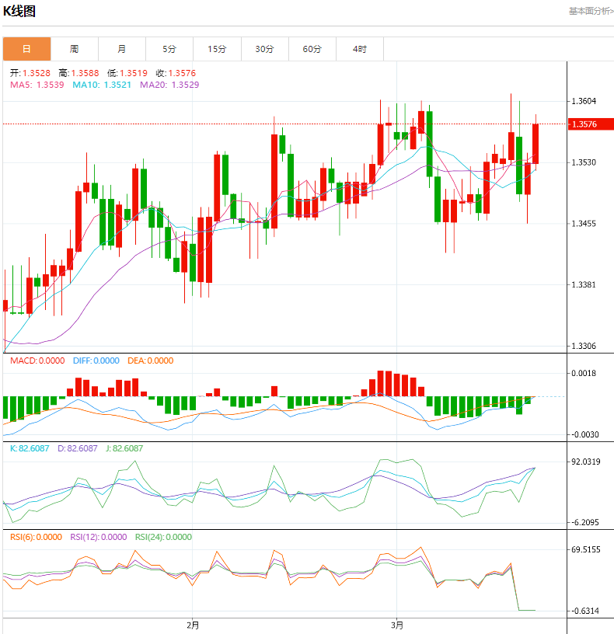Click the MA5 legend label
Screen dimensions: 614x634
pos(37,85)
